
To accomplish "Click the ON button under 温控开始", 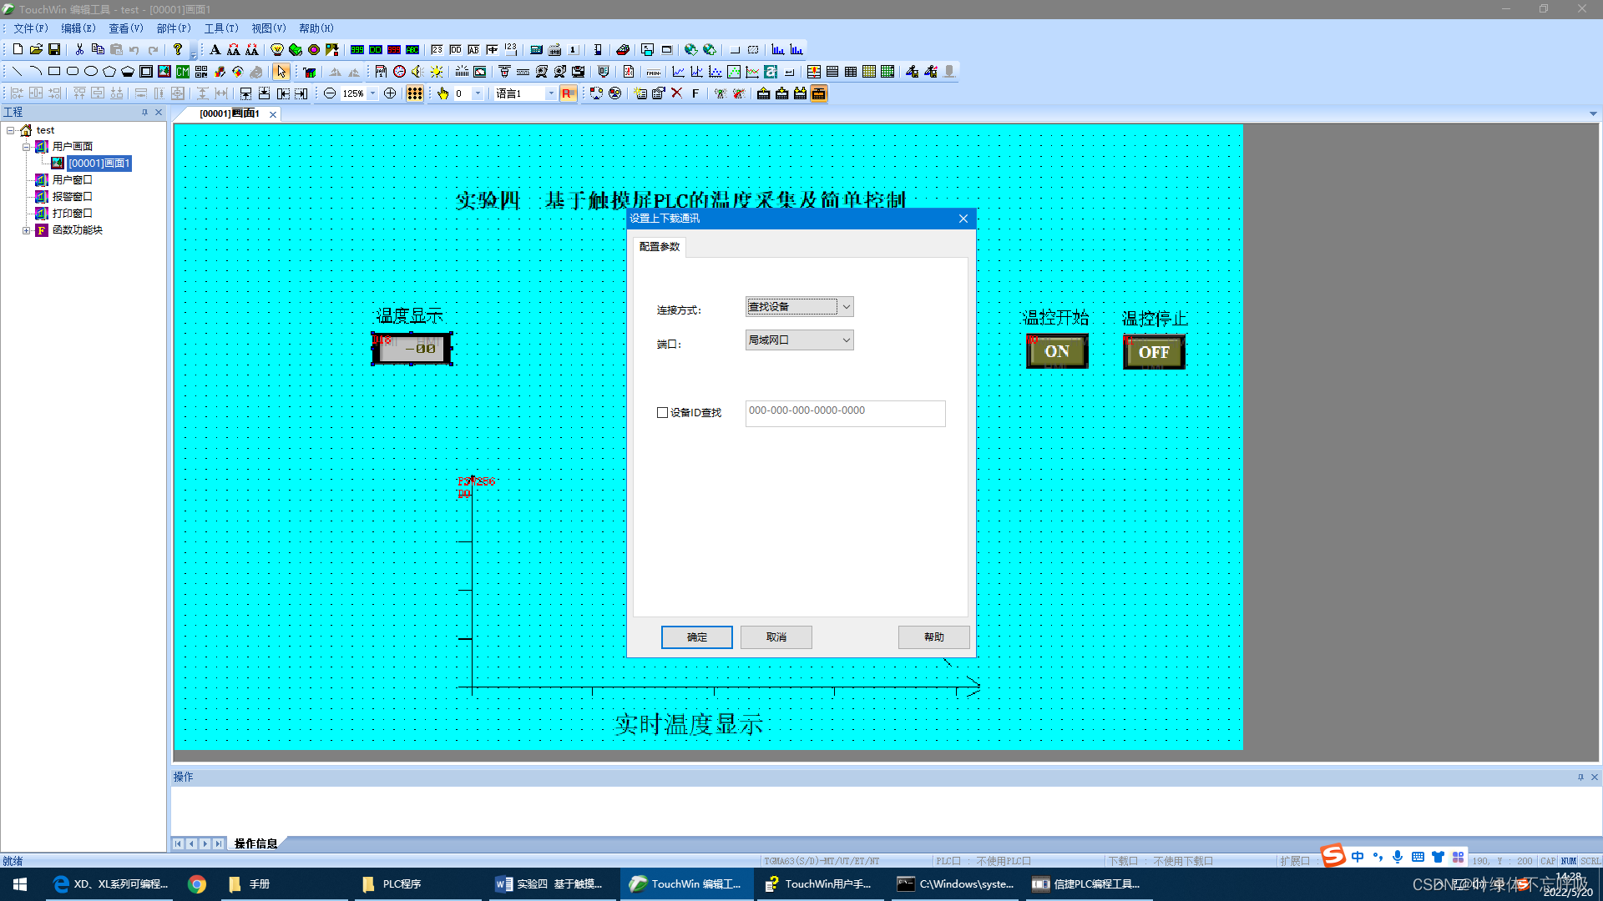I will click(x=1057, y=351).
